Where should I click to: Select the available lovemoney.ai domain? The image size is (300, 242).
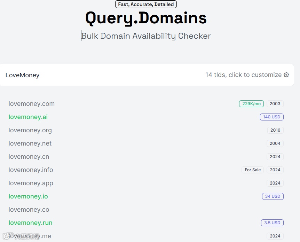coord(28,117)
